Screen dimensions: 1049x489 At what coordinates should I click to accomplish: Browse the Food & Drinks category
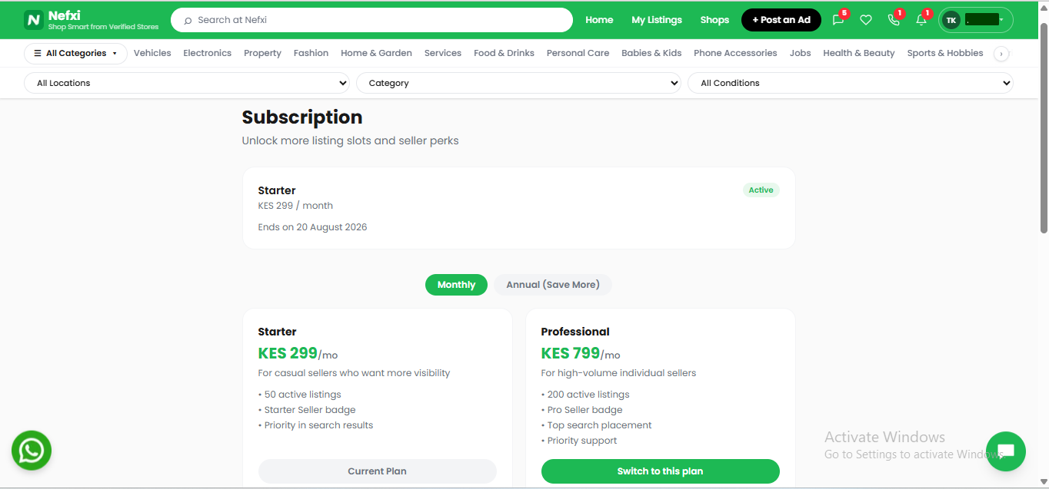click(x=504, y=53)
